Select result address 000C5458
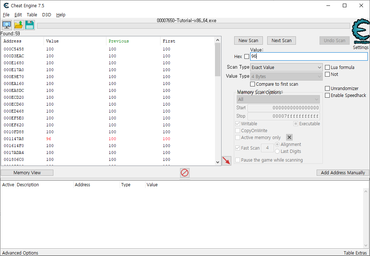Viewport: 370px width, 256px height. point(108,49)
